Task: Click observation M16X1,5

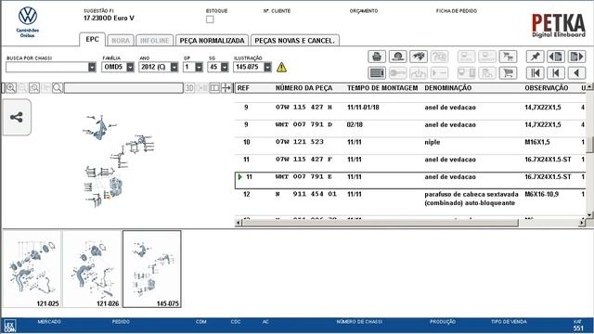Action: click(537, 142)
